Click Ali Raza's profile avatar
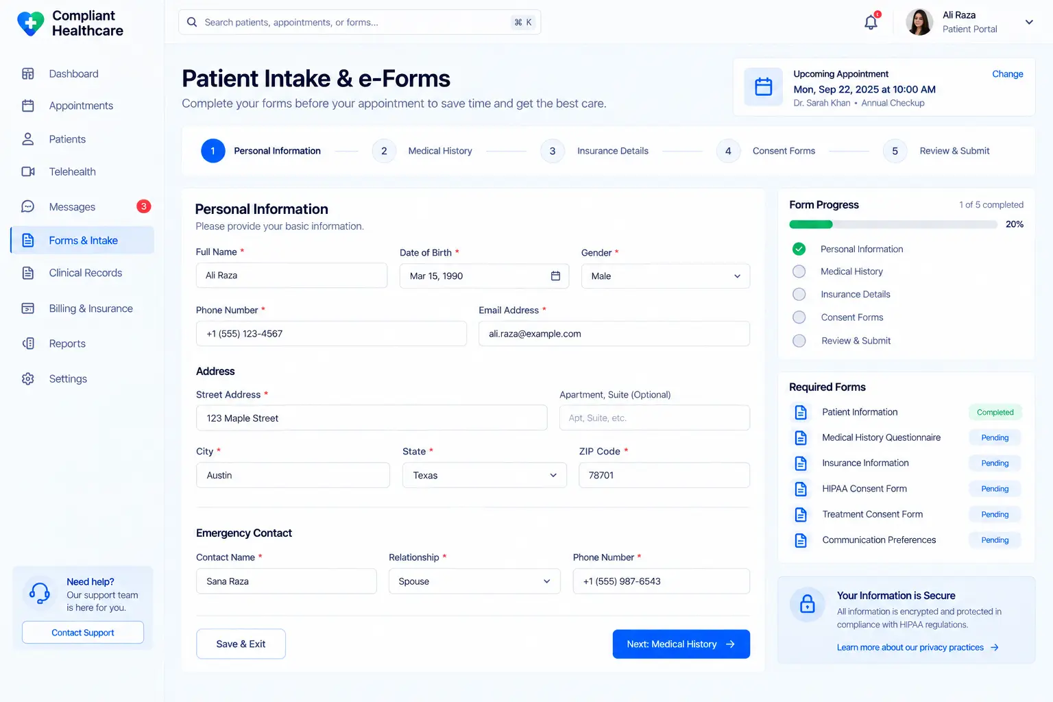This screenshot has height=702, width=1053. 919,22
